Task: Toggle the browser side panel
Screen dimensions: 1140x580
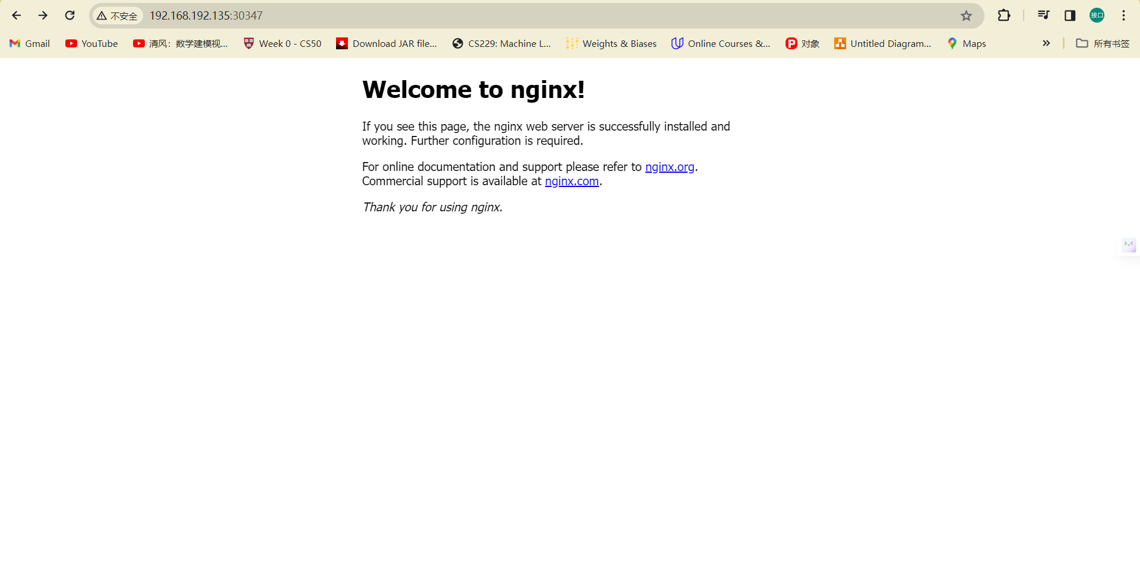Action: pyautogui.click(x=1070, y=15)
